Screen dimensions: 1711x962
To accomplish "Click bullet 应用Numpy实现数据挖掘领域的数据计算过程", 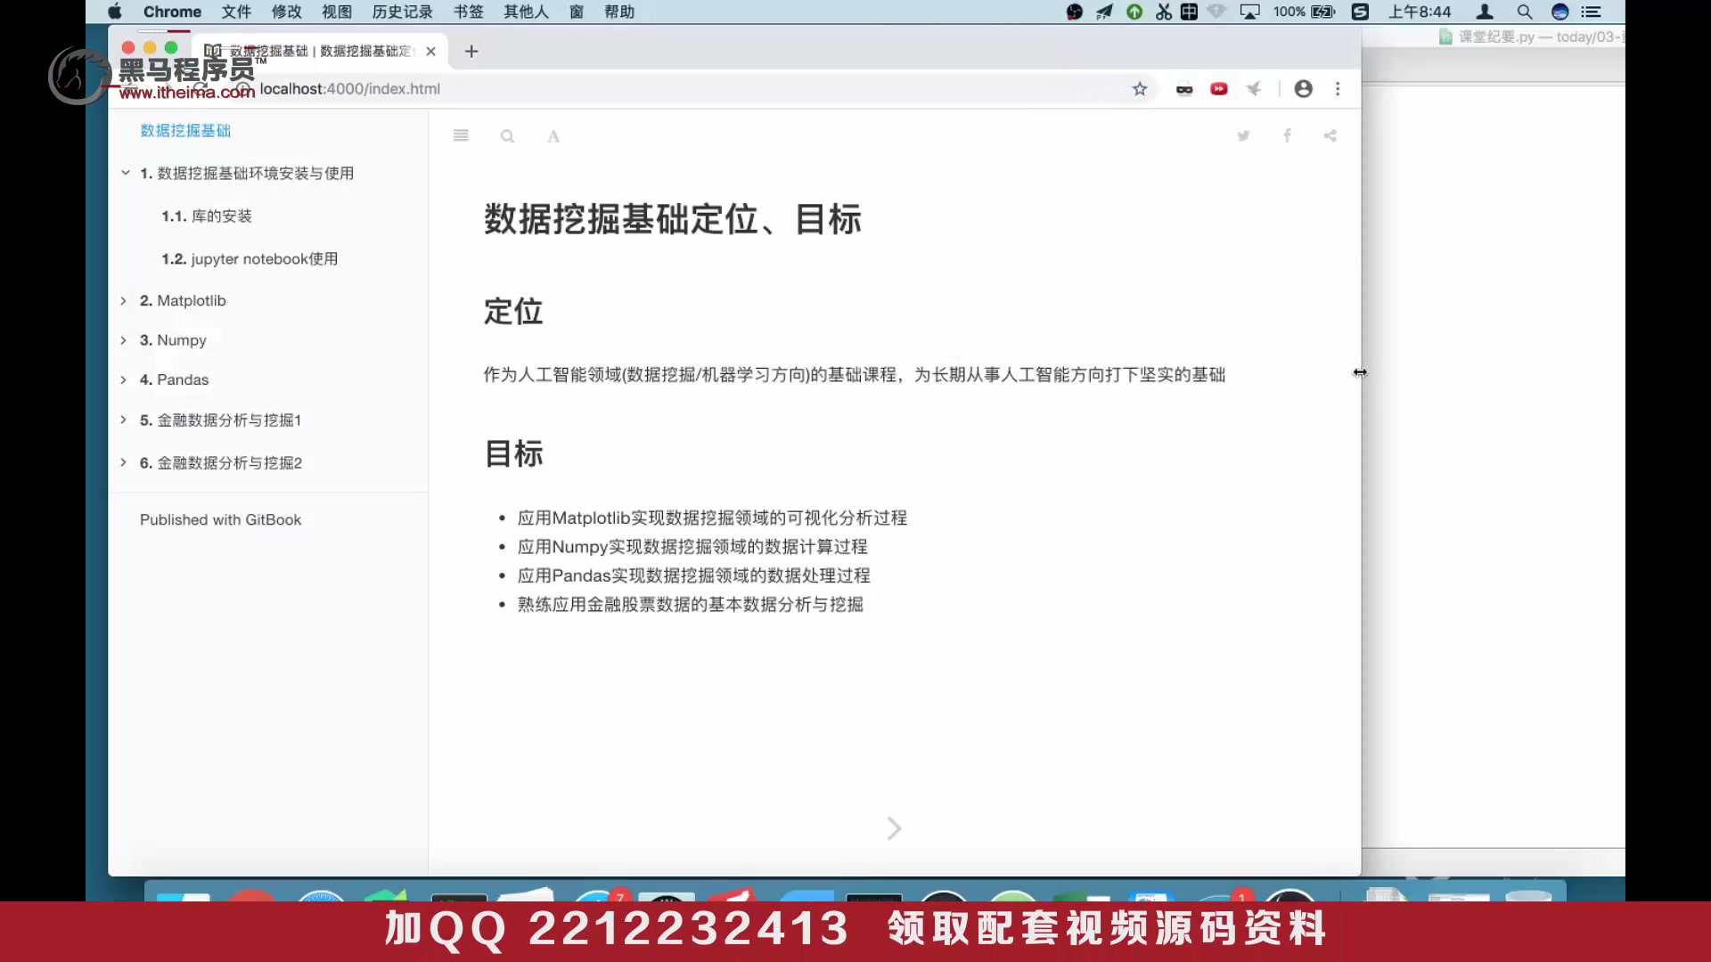I will click(692, 546).
